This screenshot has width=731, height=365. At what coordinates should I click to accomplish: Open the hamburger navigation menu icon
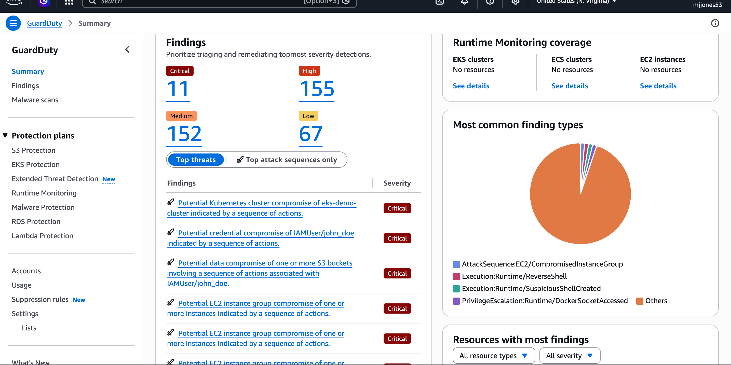pos(13,23)
